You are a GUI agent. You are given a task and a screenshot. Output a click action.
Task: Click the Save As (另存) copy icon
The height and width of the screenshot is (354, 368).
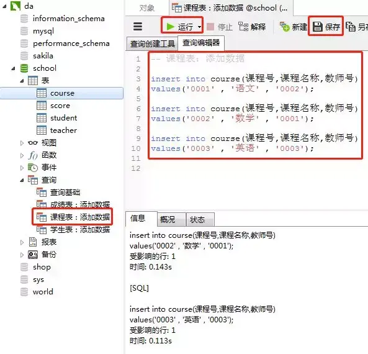click(x=351, y=27)
